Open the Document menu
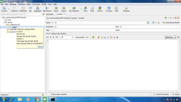181x102 pixels. coord(36,4)
